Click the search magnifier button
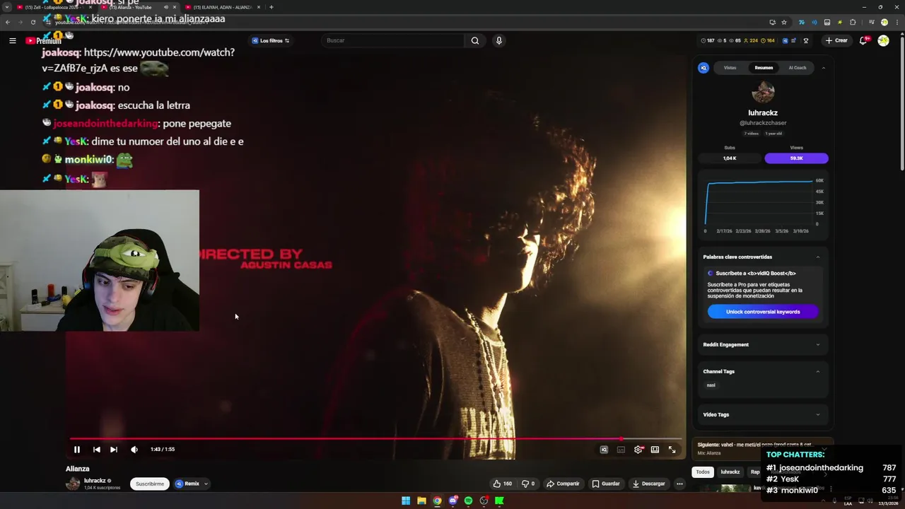The image size is (905, 509). tap(475, 40)
